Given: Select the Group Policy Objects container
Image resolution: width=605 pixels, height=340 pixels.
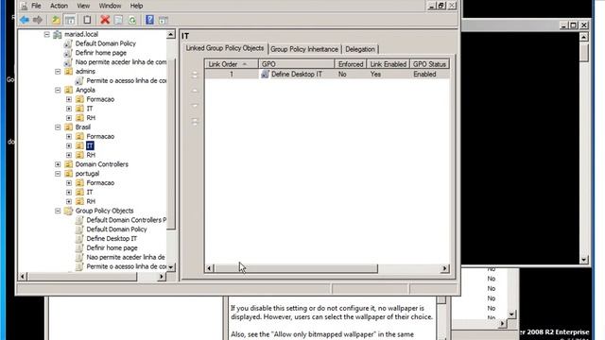Looking at the screenshot, I should (x=104, y=211).
